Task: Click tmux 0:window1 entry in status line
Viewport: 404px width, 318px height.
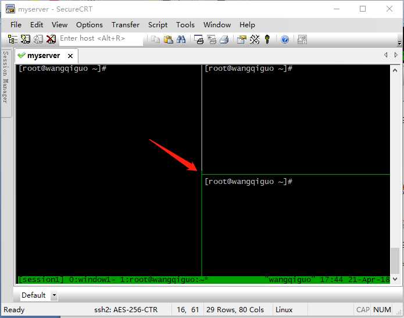Action: tap(92, 279)
